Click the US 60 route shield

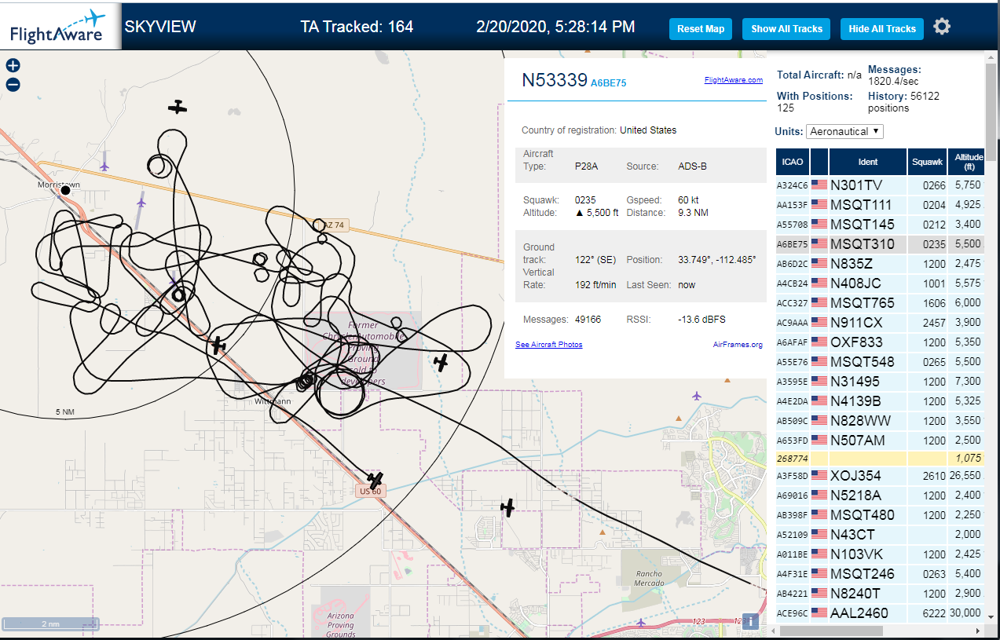369,491
